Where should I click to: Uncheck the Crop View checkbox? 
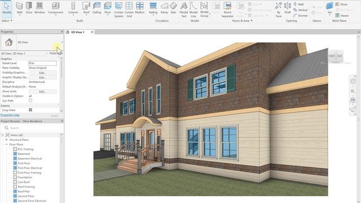(30, 110)
